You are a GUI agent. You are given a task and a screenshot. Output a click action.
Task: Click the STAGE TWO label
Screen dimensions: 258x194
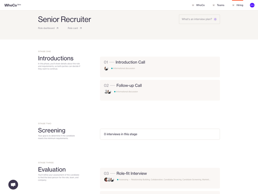(x=45, y=124)
